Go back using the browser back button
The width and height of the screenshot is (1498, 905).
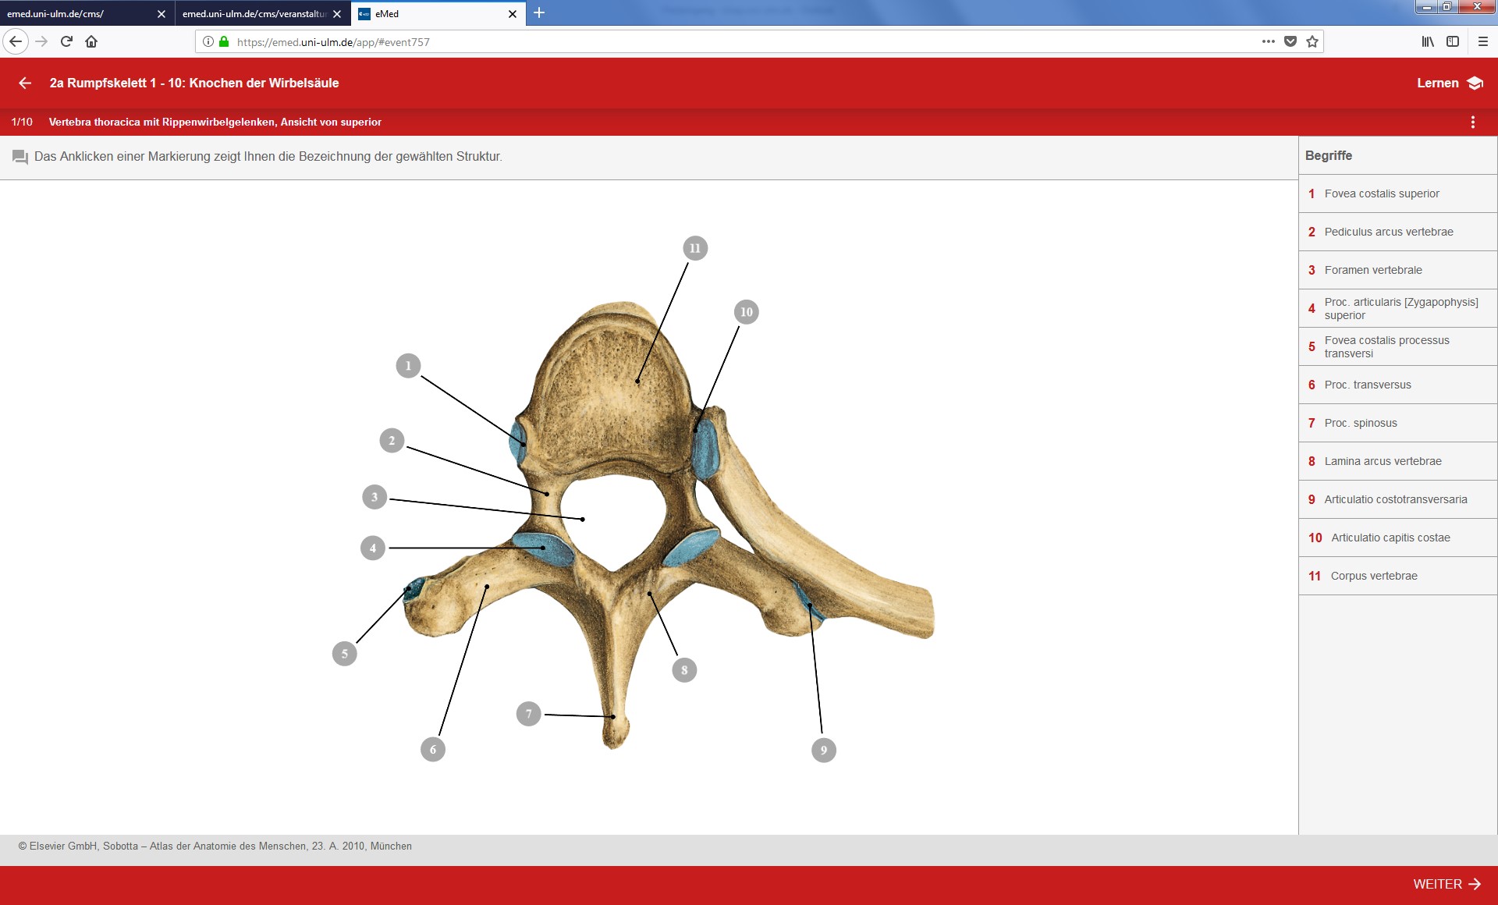pos(16,41)
